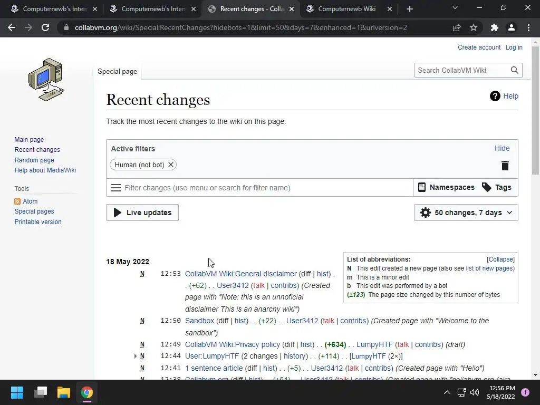The width and height of the screenshot is (540, 405).
Task: Close the Computernewb Wiki tab
Action: pyautogui.click(x=390, y=9)
